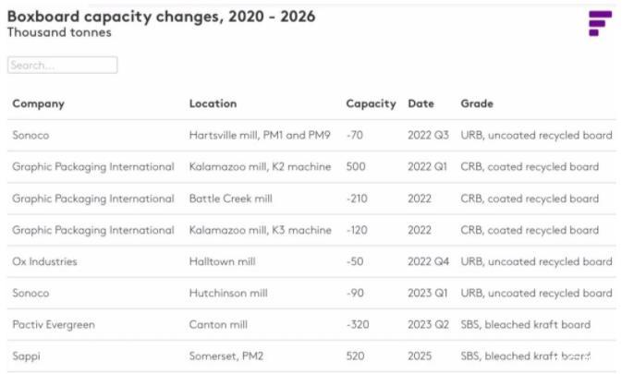Image resolution: width=634 pixels, height=374 pixels.
Task: Sort table by Capacity column header
Action: pyautogui.click(x=371, y=103)
